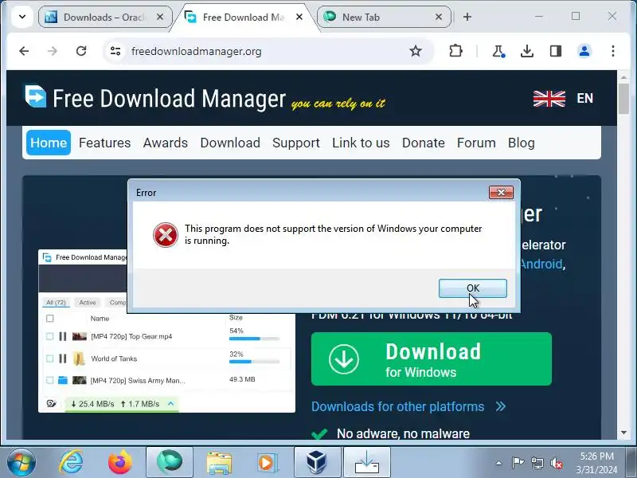Open the EN language selector

click(x=584, y=98)
